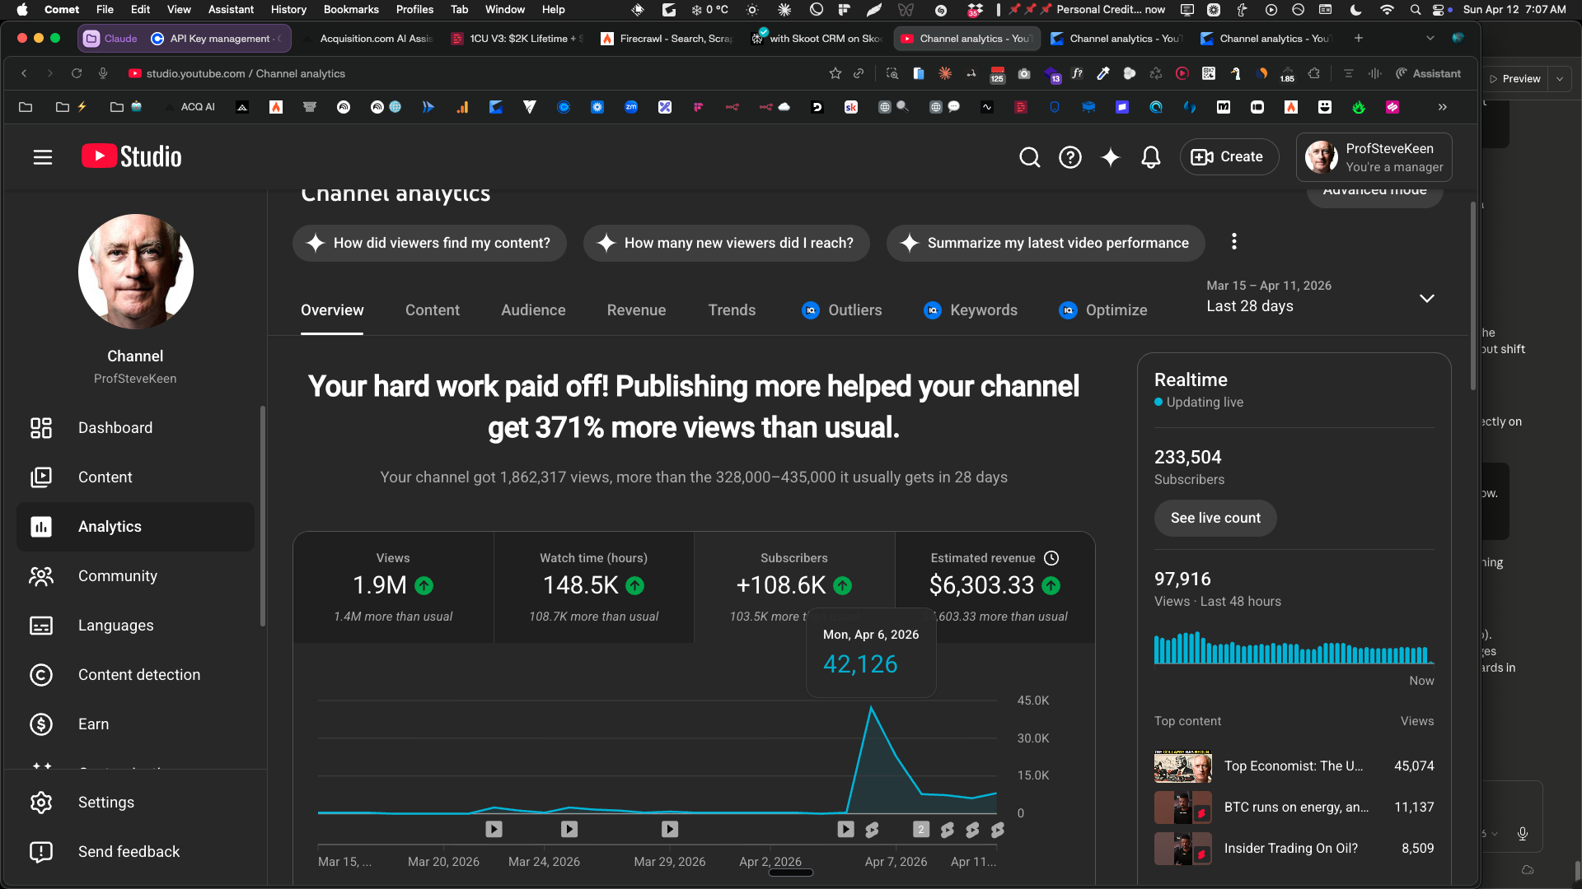Click the Wi-Fi icon in menu bar

click(x=1387, y=9)
